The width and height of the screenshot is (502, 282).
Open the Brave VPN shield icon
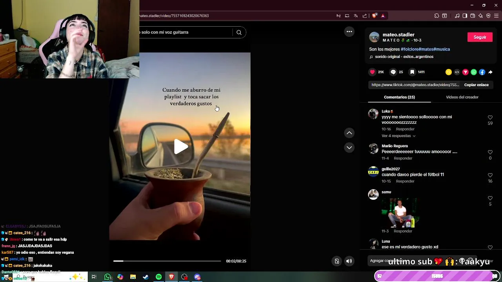click(488, 16)
